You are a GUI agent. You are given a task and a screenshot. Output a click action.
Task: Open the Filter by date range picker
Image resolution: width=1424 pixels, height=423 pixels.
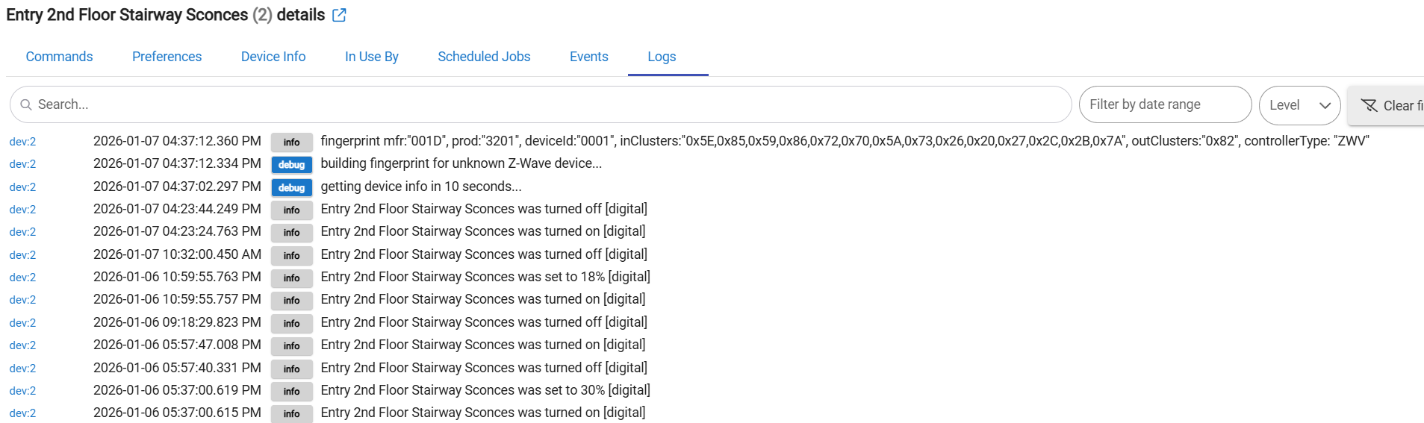click(x=1164, y=105)
